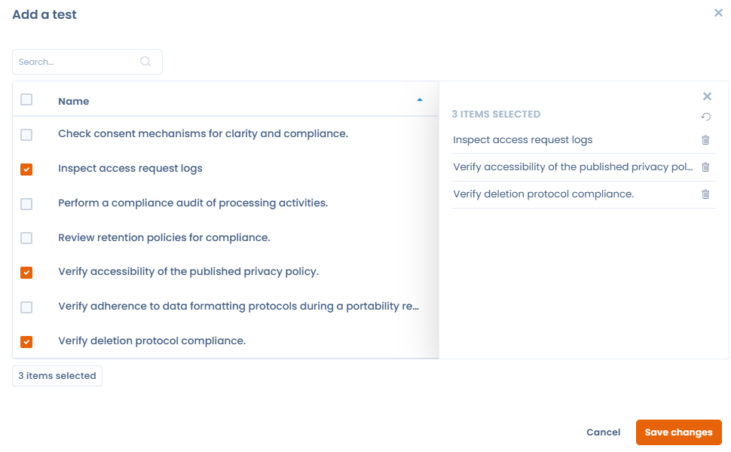Check 'Verify adherence to data formatting' checkbox

tap(26, 307)
